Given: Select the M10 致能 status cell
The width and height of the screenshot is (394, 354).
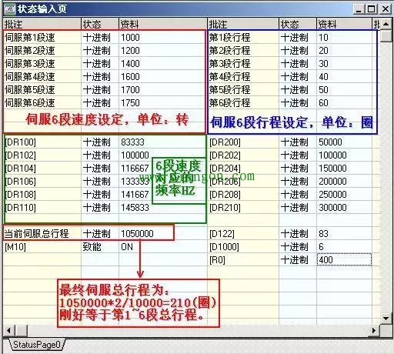Looking at the screenshot, I should point(100,247).
